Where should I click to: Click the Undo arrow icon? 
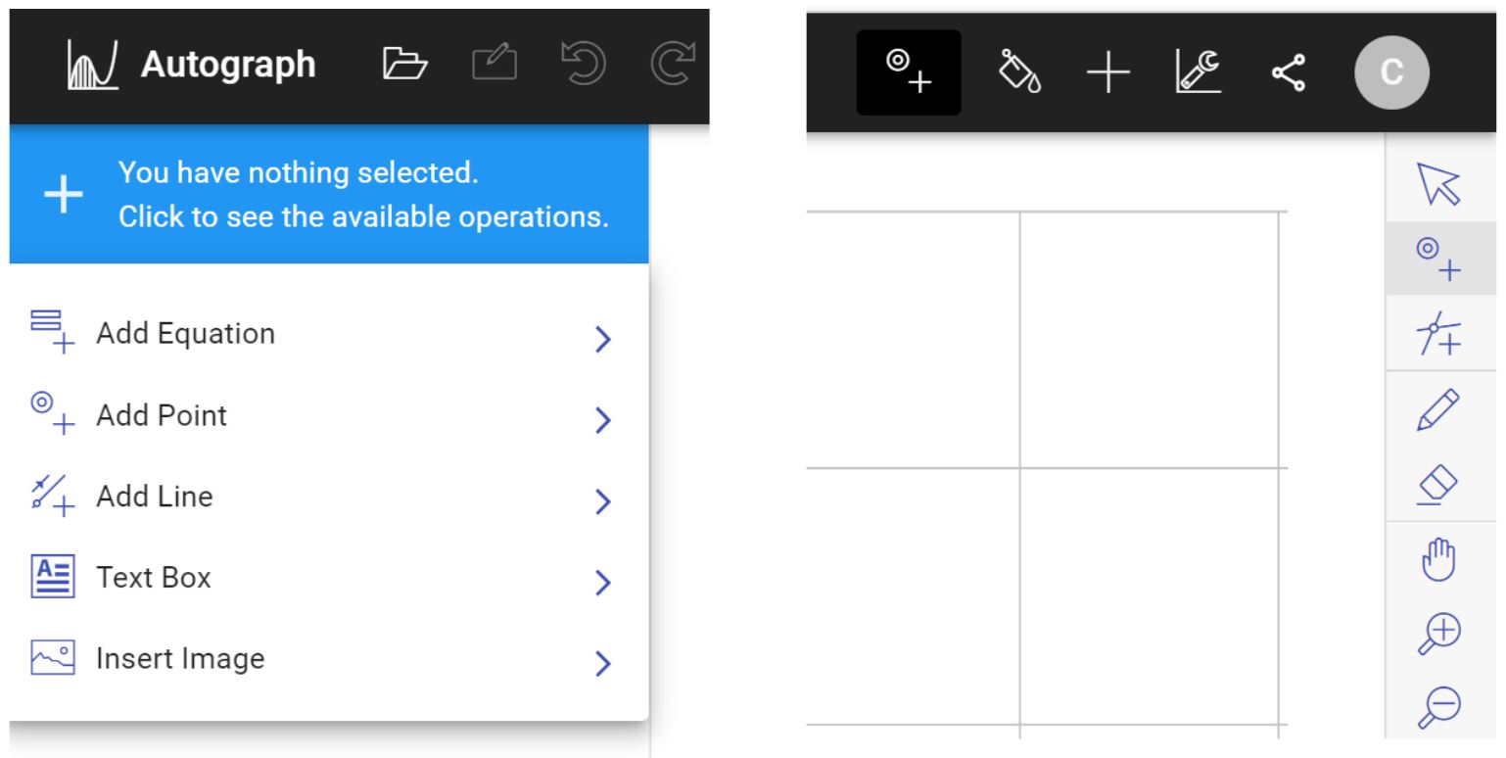tap(582, 65)
